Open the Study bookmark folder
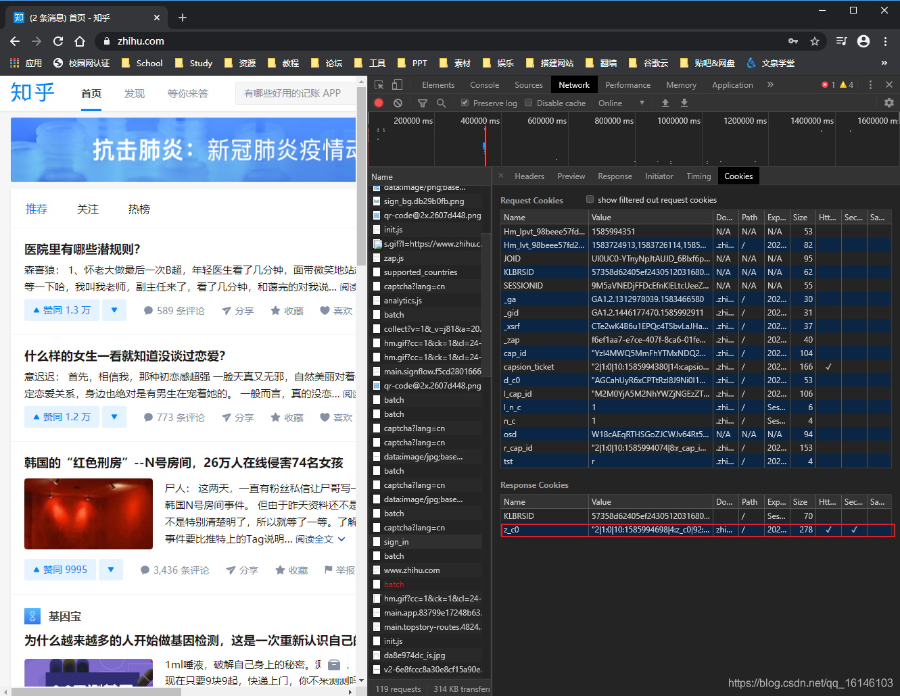The image size is (900, 696). pyautogui.click(x=194, y=63)
